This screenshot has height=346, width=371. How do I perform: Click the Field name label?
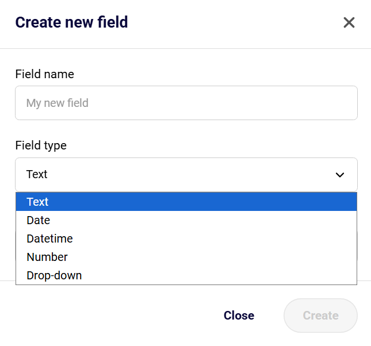coord(44,74)
